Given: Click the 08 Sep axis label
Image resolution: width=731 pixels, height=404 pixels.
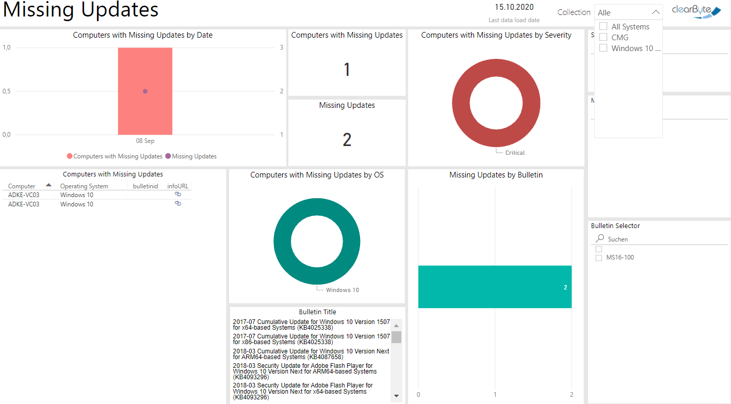Looking at the screenshot, I should 145,141.
